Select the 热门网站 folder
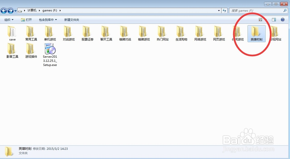This screenshot has width=290, height=159. [x=163, y=33]
